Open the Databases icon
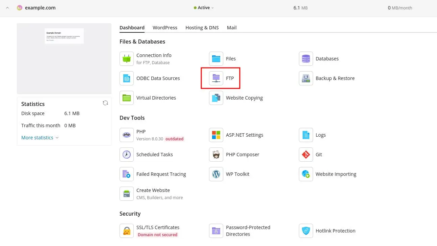Image resolution: width=437 pixels, height=246 pixels. (306, 59)
